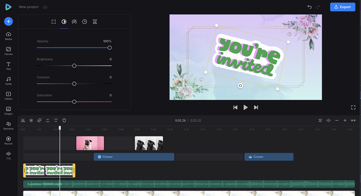Viewport: 361px width, 196px height.
Task: Skip to previous clip
Action: 235,107
